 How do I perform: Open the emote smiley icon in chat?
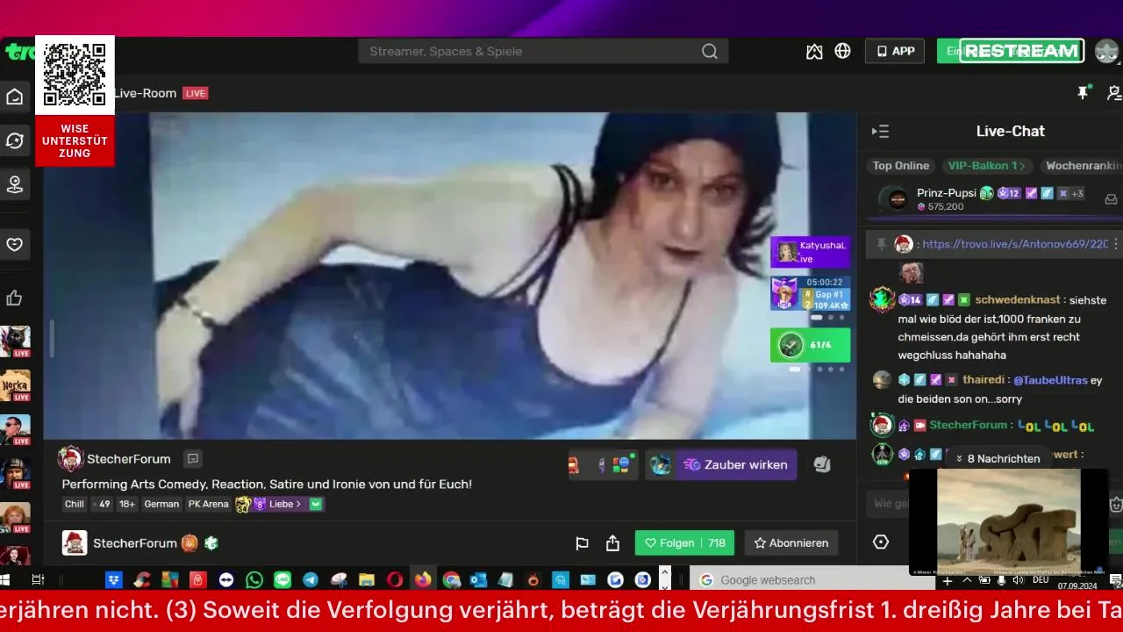point(1116,504)
